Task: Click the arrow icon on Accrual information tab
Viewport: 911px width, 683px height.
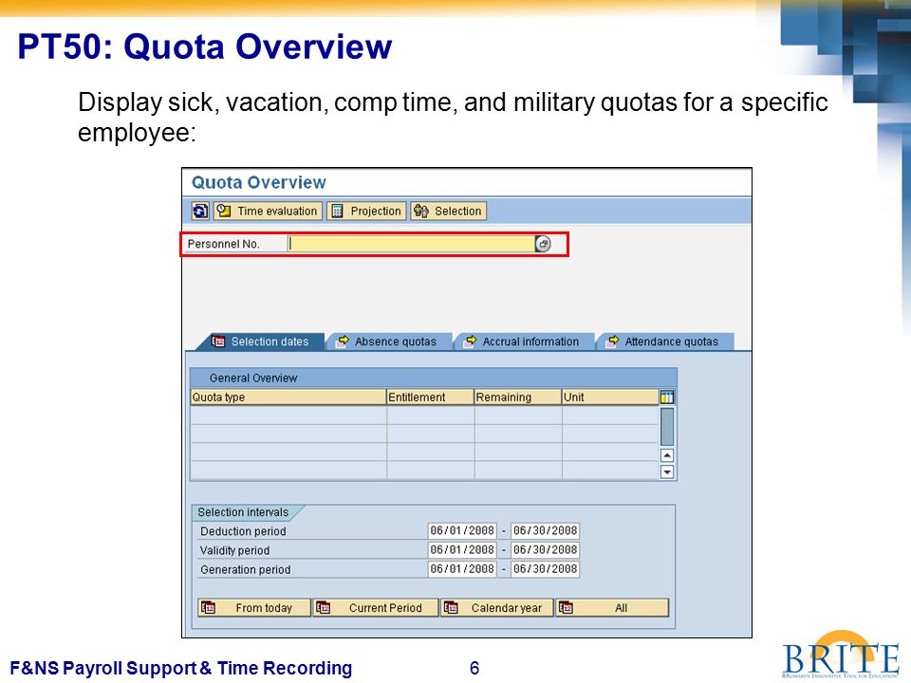Action: pos(470,341)
